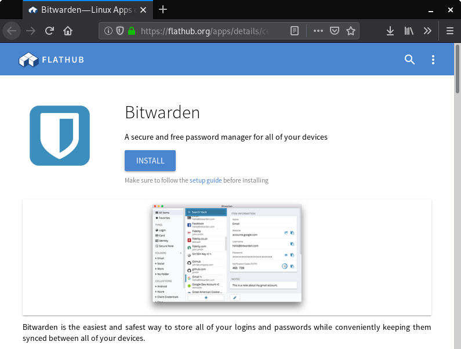The image size is (461, 349).
Task: Open the Flathub three-dot options menu
Action: point(433,60)
